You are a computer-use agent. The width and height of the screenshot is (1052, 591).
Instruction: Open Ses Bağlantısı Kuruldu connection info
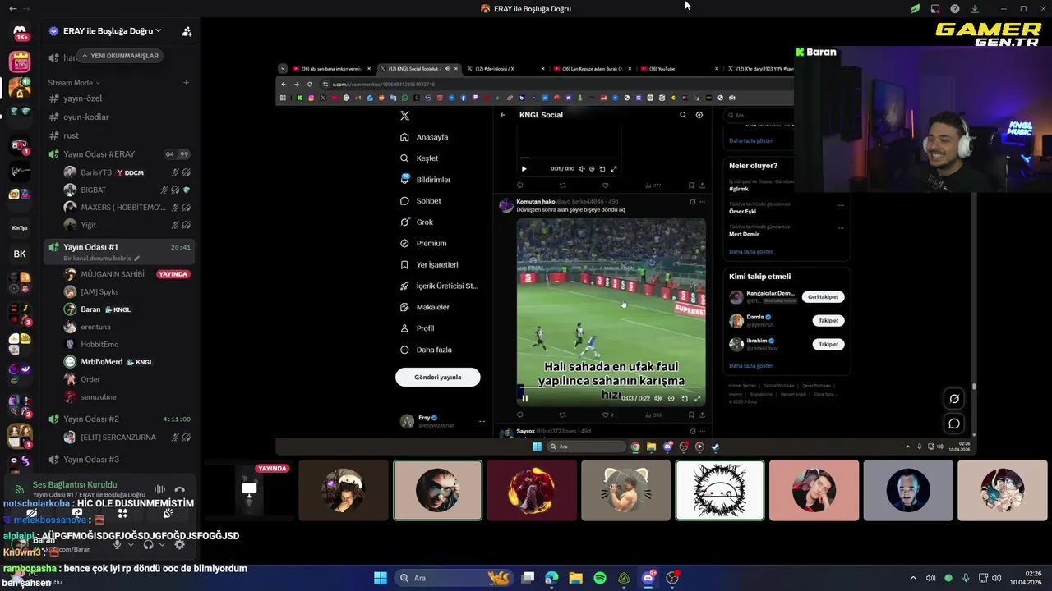point(75,485)
